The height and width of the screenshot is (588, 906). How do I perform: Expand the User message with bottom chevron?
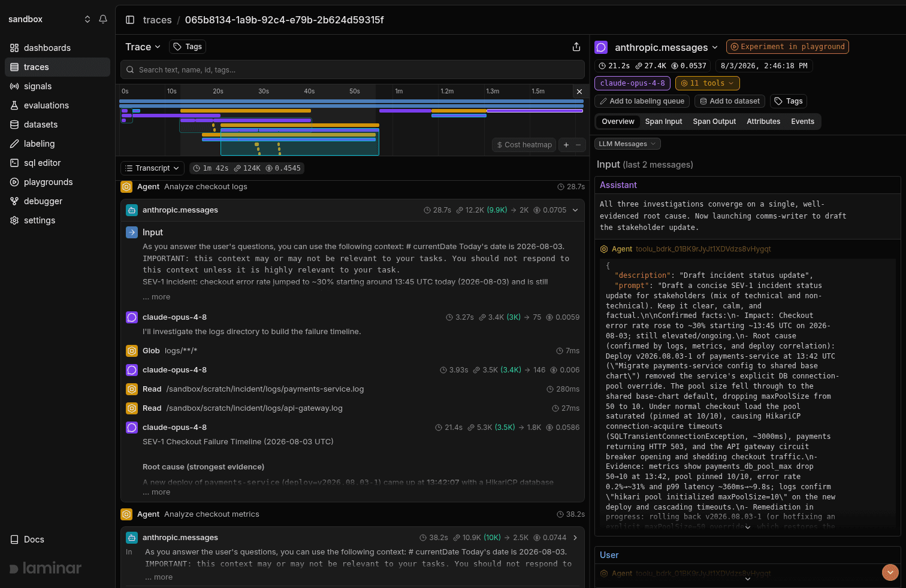coord(748,579)
